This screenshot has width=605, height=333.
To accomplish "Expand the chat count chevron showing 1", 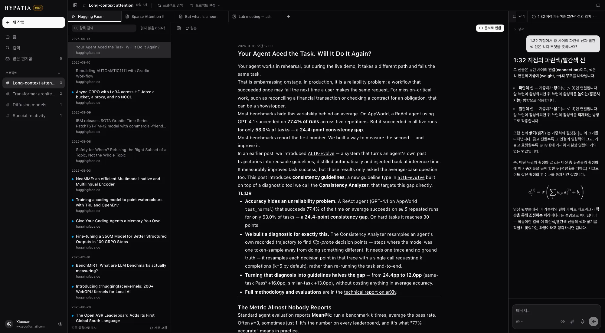I will (522, 17).
